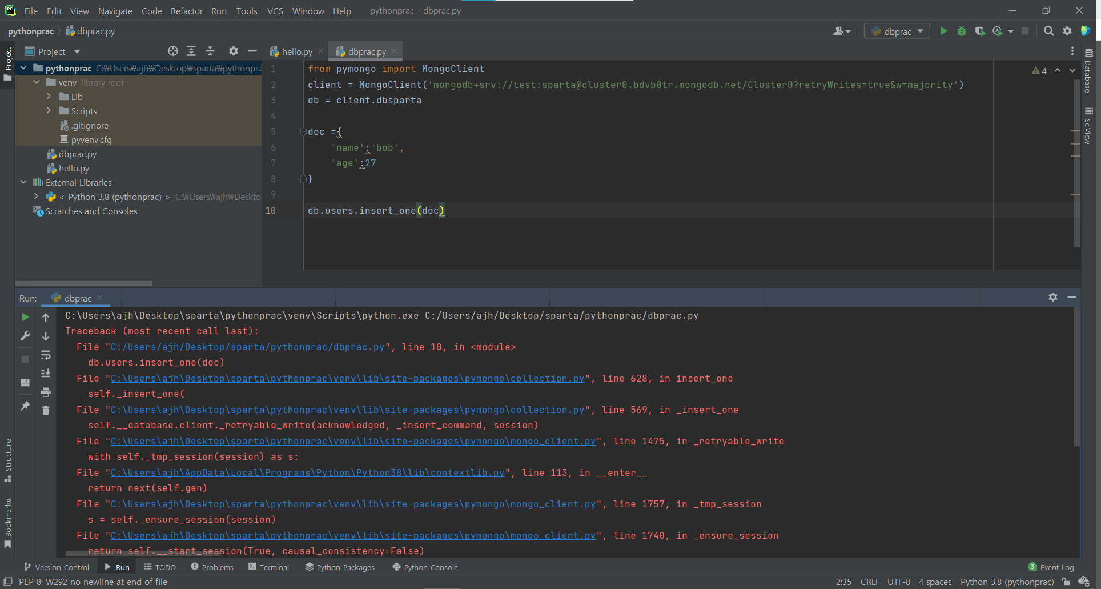Screen dimensions: 1101x589
Task: Go to next highlighted warning arrow
Action: [1072, 70]
